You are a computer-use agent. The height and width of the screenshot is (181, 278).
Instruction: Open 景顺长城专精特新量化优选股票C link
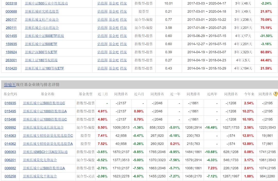click(48, 136)
